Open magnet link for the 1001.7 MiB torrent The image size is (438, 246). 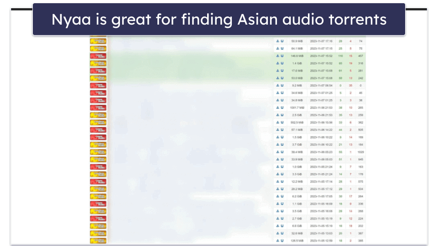[282, 108]
